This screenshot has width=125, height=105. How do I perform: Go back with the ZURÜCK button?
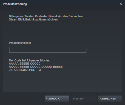tap(57, 99)
